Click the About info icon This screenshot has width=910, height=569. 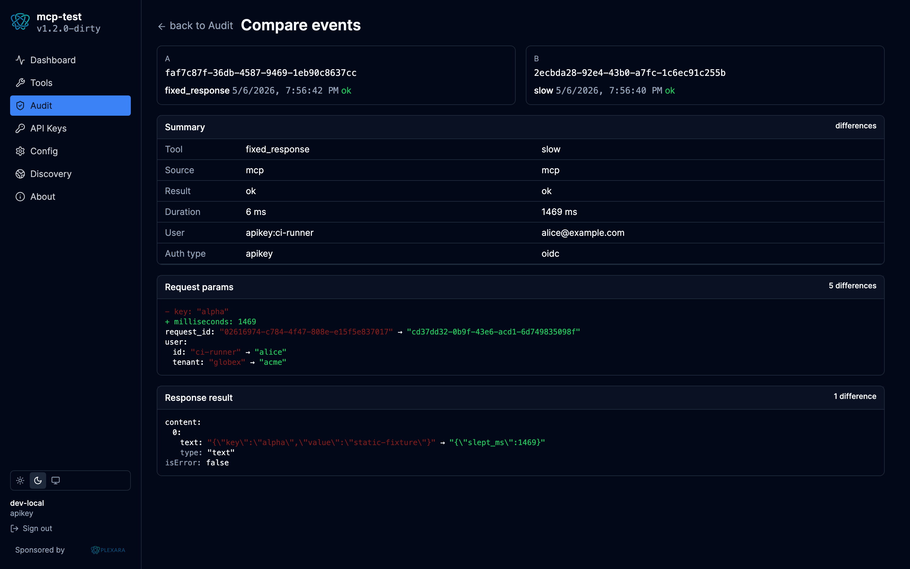(20, 197)
